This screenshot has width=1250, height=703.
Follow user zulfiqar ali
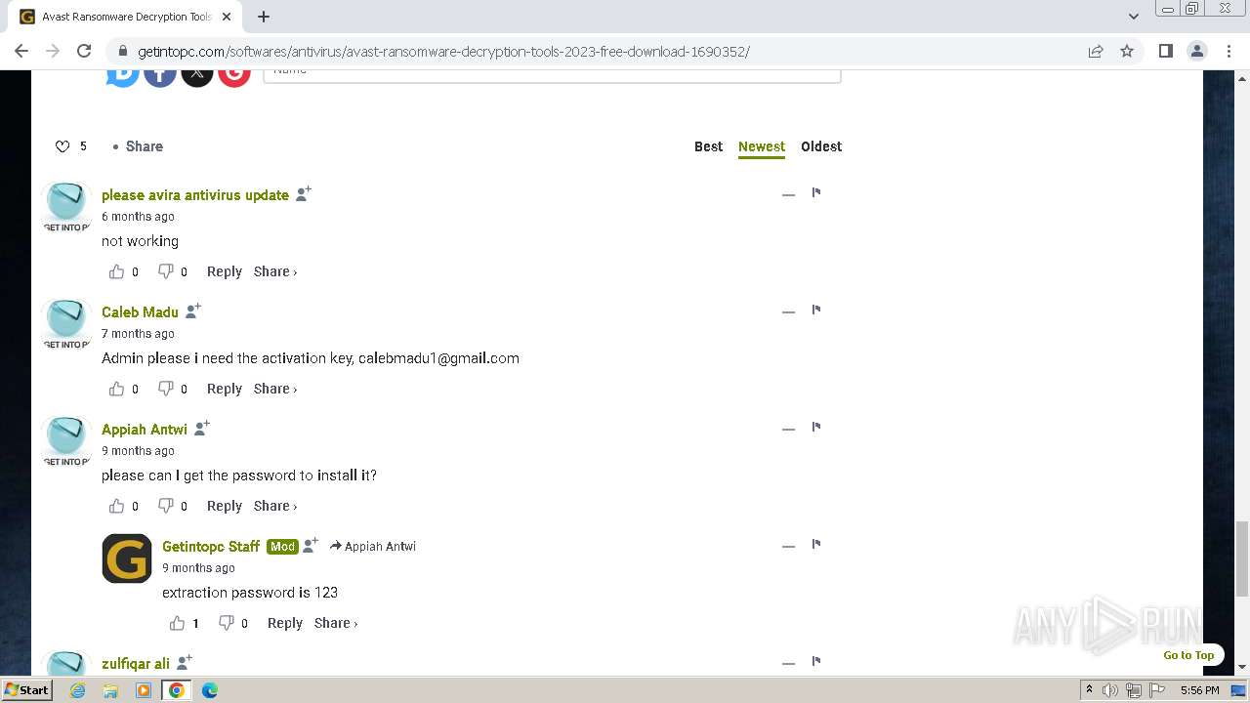[x=185, y=662]
